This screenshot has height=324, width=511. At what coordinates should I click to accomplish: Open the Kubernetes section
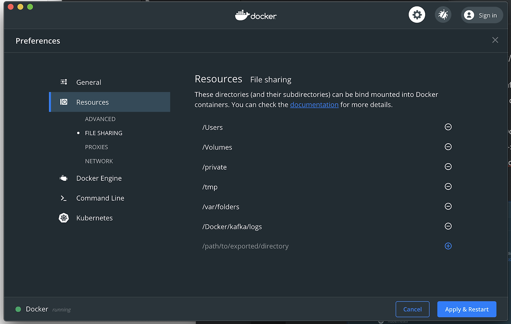[95, 218]
